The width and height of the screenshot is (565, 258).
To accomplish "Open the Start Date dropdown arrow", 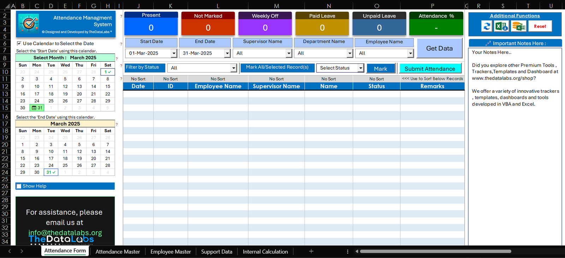I will pyautogui.click(x=174, y=53).
